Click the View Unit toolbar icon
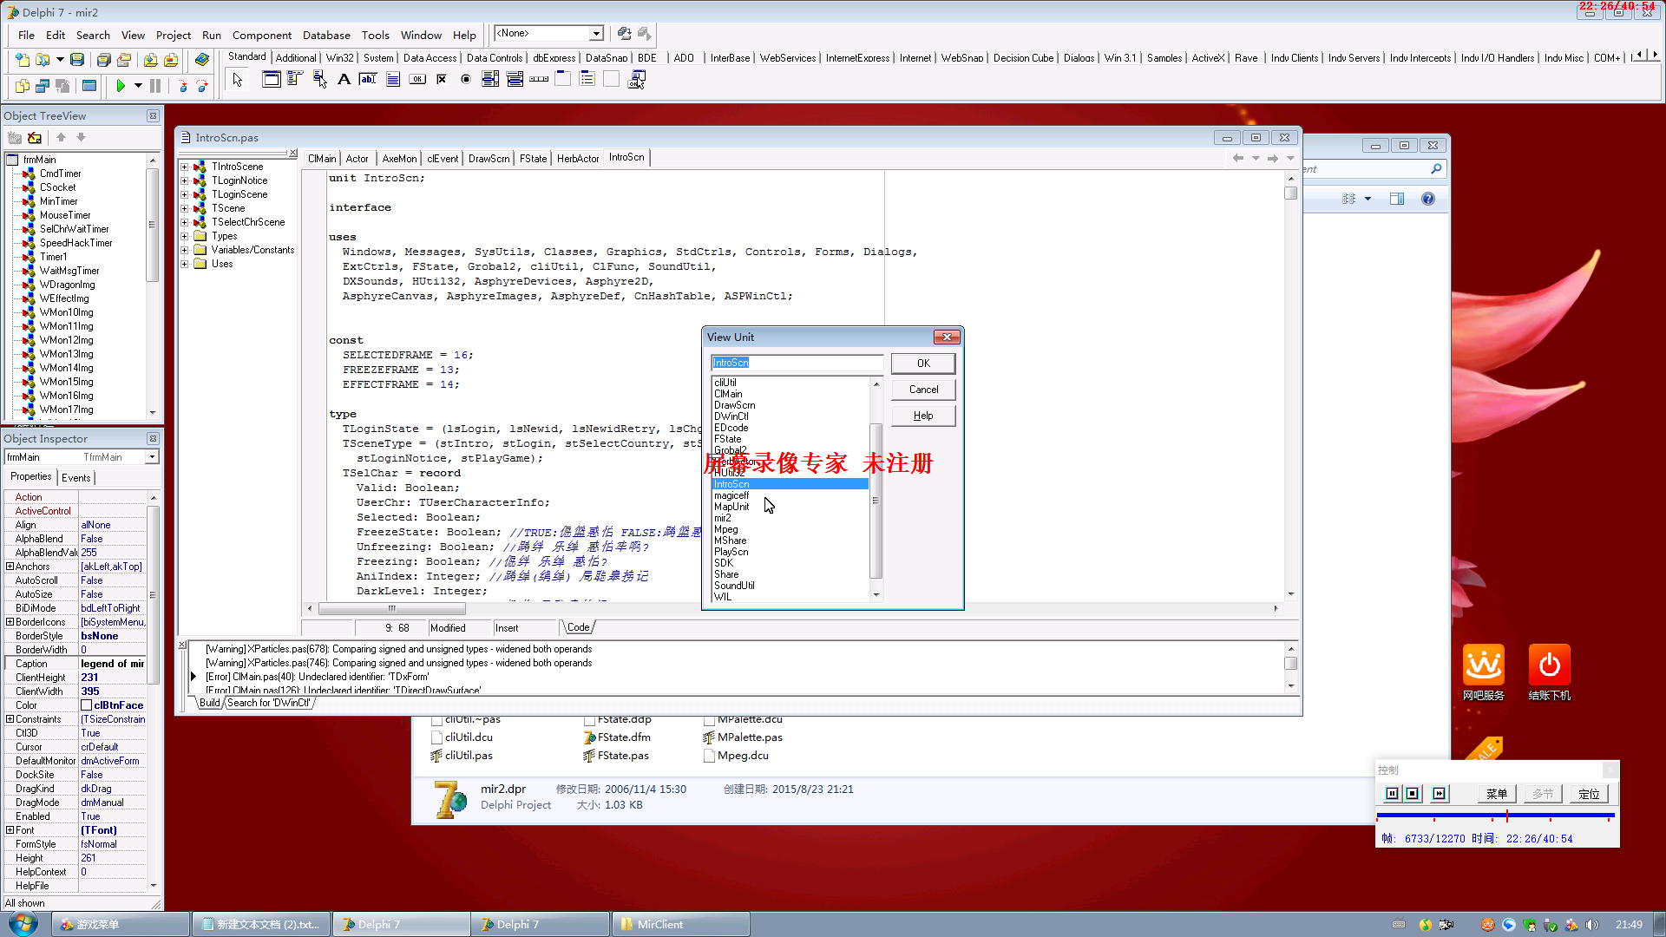Screen dimensions: 1666x937 (23, 86)
